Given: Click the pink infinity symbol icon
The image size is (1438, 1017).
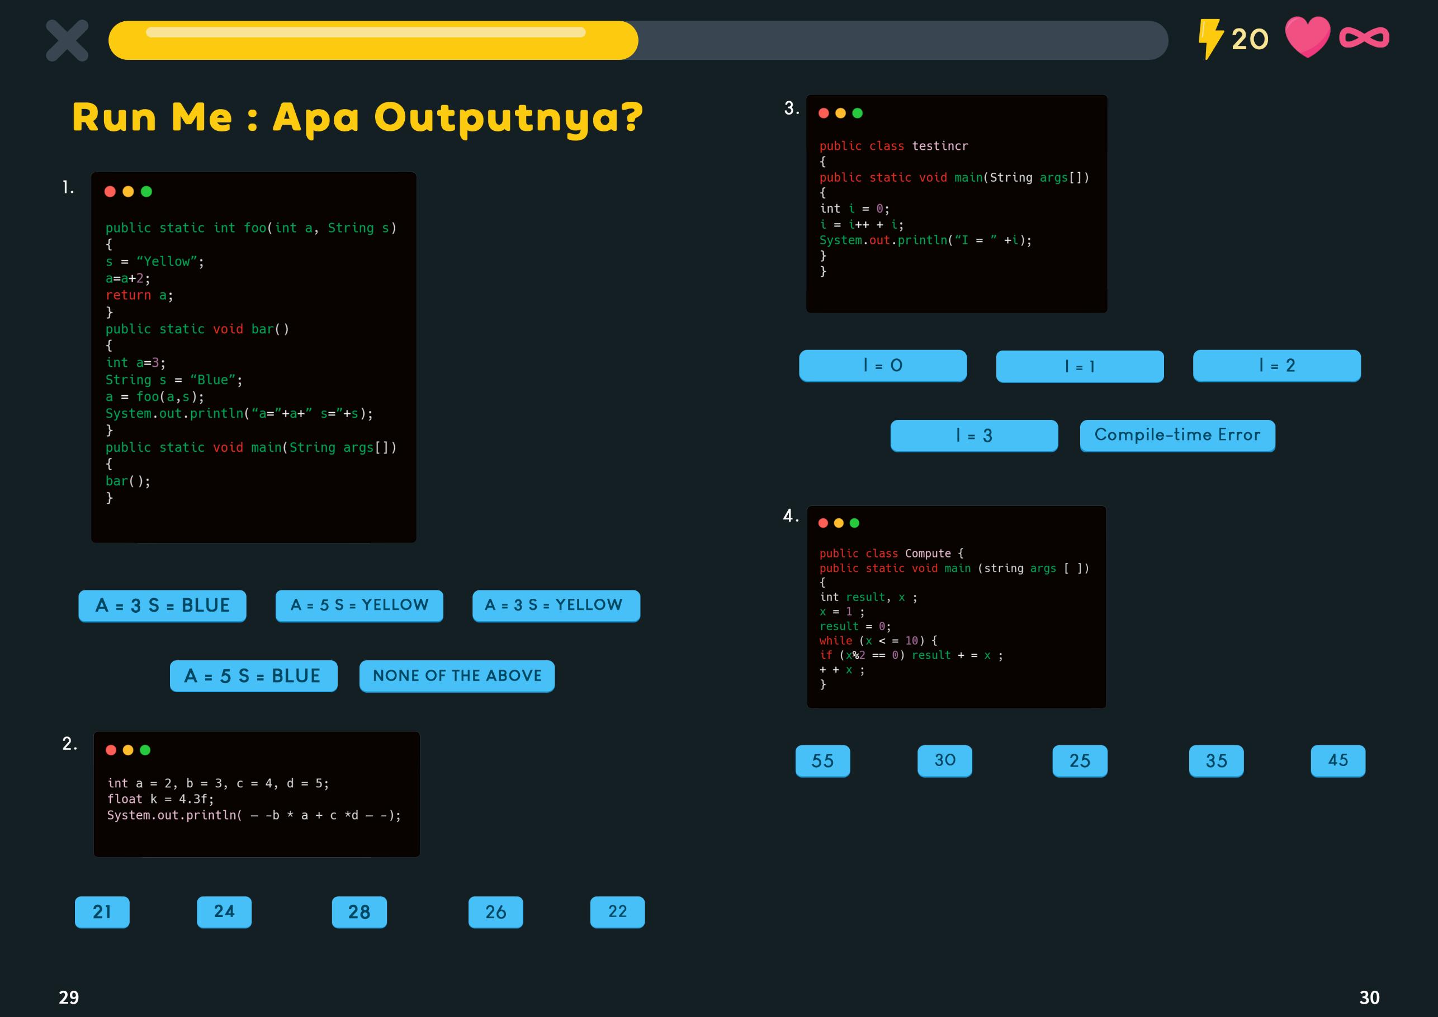Looking at the screenshot, I should pos(1364,37).
